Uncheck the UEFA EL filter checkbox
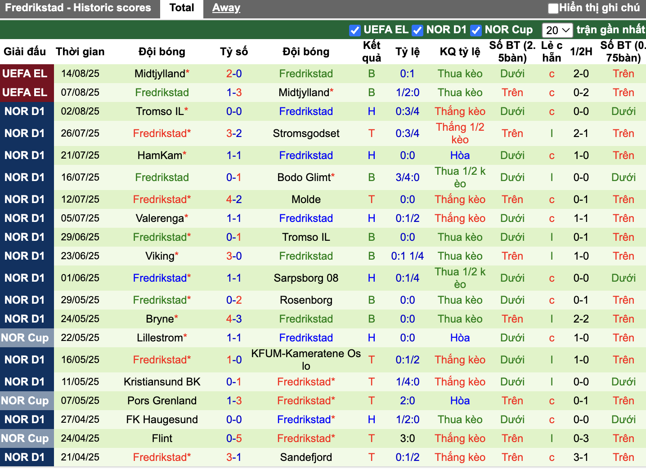The width and height of the screenshot is (646, 469). click(354, 30)
